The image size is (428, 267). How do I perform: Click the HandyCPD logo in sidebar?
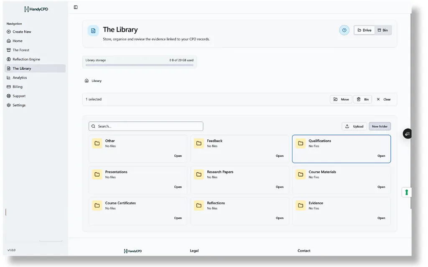[x=36, y=9]
